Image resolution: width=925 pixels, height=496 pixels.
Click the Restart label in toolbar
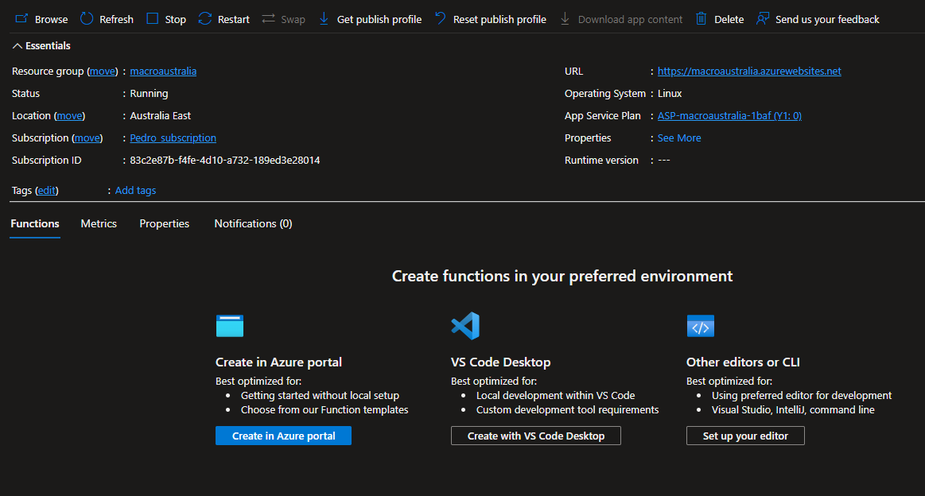[x=234, y=19]
